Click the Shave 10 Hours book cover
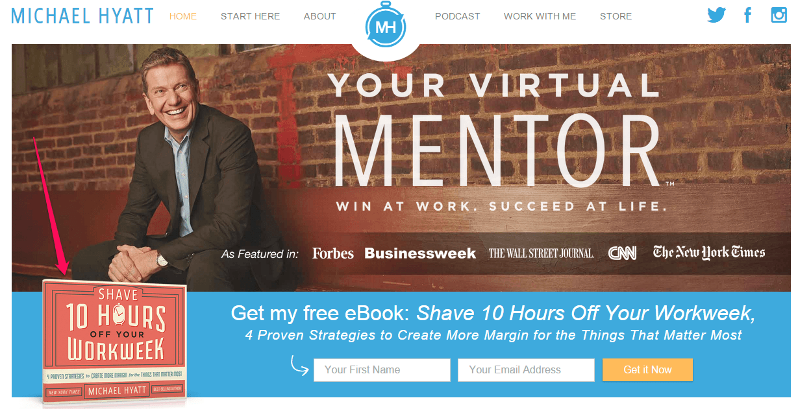The image size is (798, 409). (x=114, y=342)
